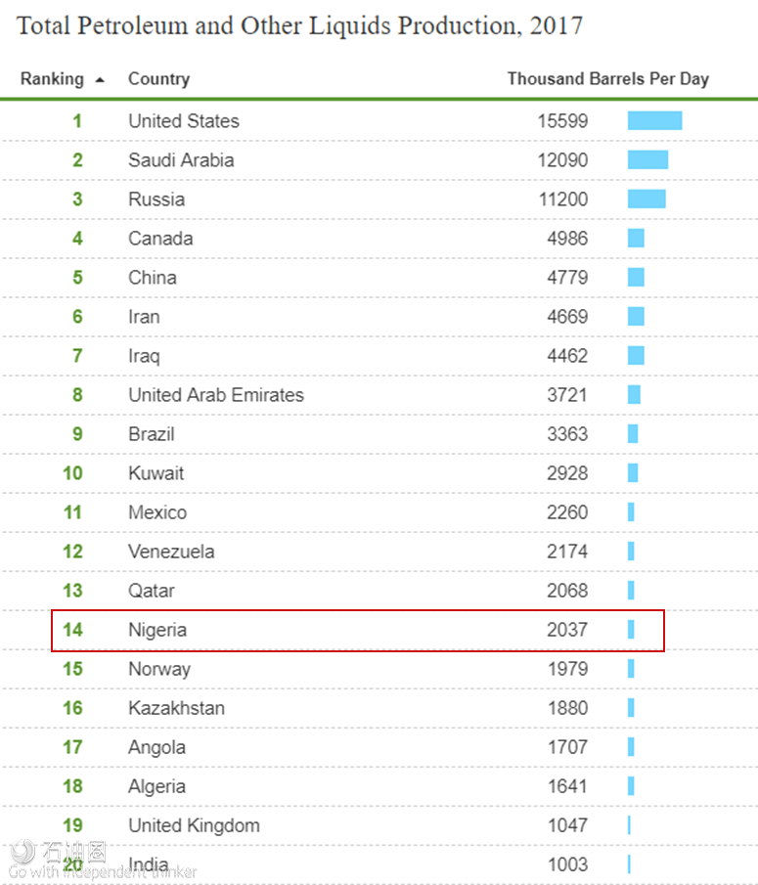Sort by the Country column header

[158, 78]
